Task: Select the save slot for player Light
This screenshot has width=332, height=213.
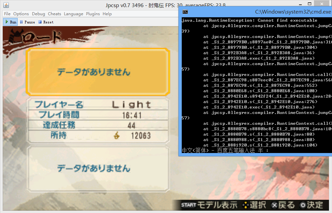Action: (98, 120)
